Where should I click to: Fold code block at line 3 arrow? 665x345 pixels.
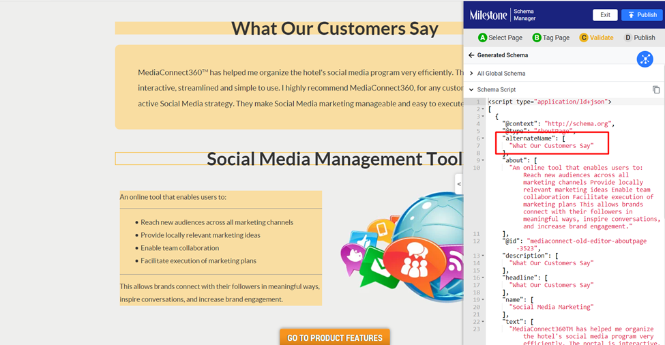(x=483, y=117)
